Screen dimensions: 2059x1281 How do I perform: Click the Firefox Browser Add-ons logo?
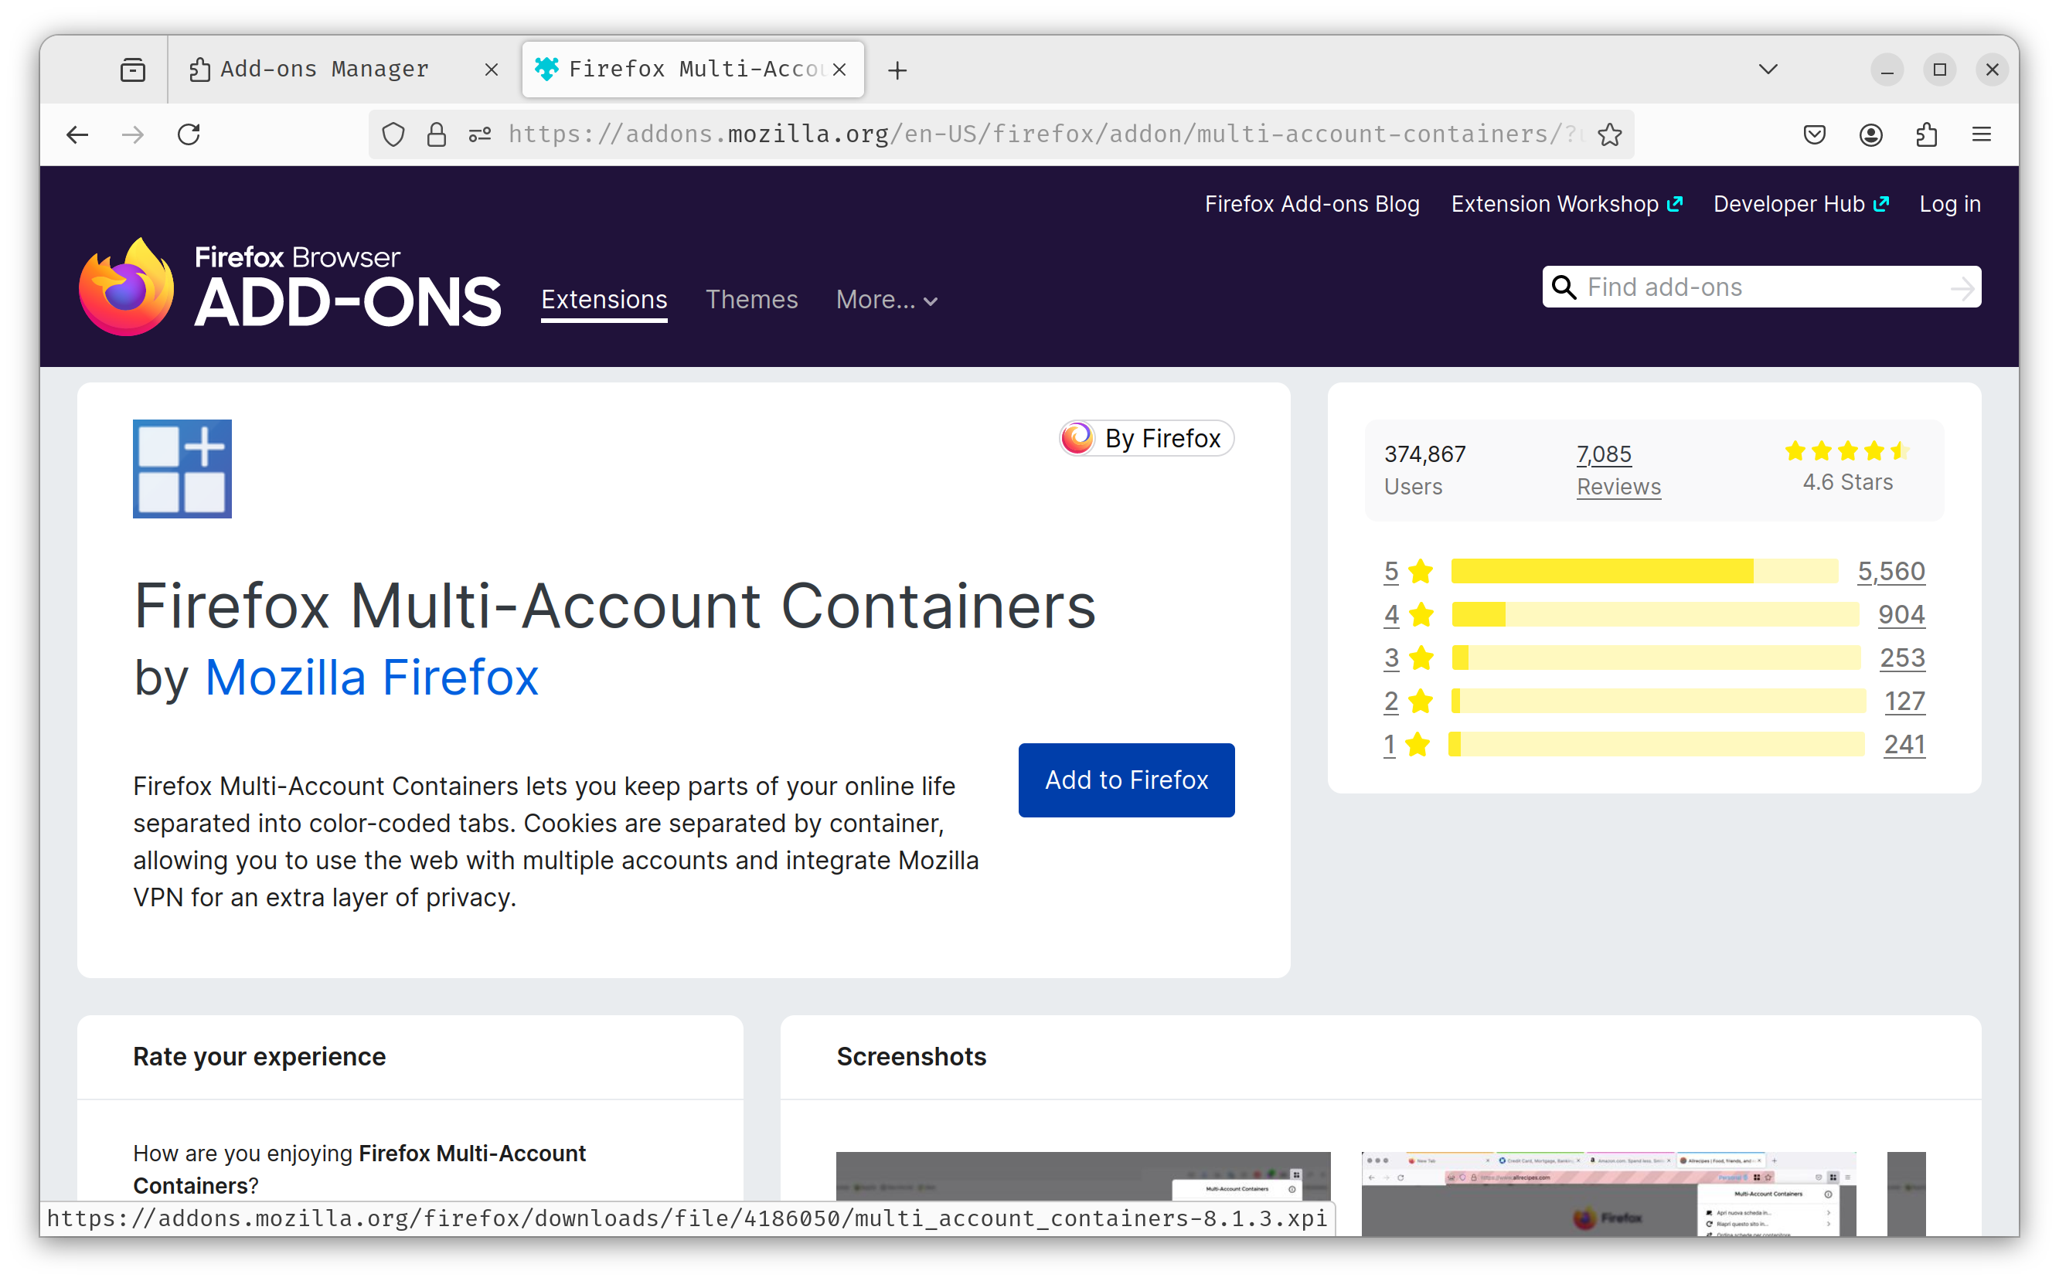(289, 287)
